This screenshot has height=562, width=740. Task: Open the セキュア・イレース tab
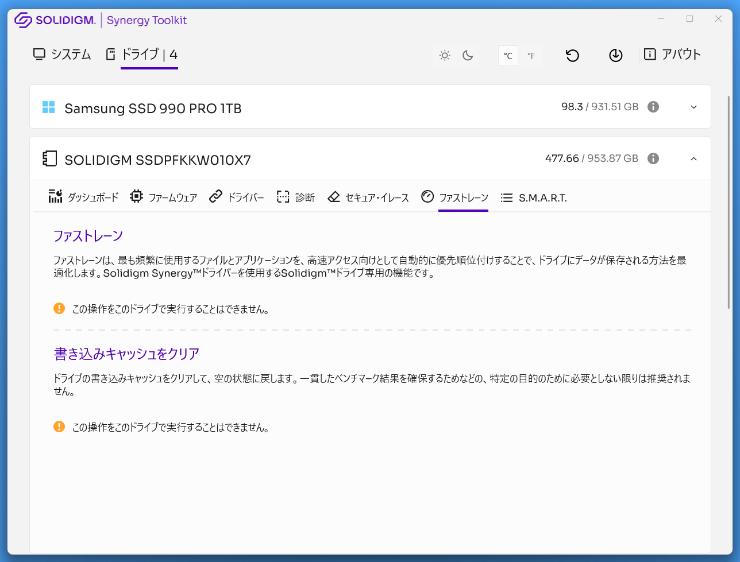pyautogui.click(x=368, y=197)
